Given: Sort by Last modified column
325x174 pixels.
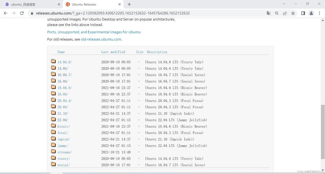Looking at the screenshot, I should pyautogui.click(x=113, y=52).
